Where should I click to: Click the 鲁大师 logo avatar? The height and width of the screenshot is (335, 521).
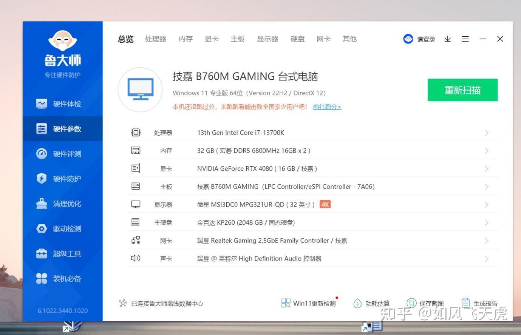63,41
